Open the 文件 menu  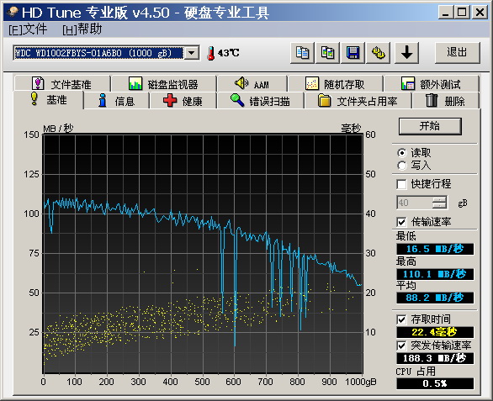coord(28,30)
